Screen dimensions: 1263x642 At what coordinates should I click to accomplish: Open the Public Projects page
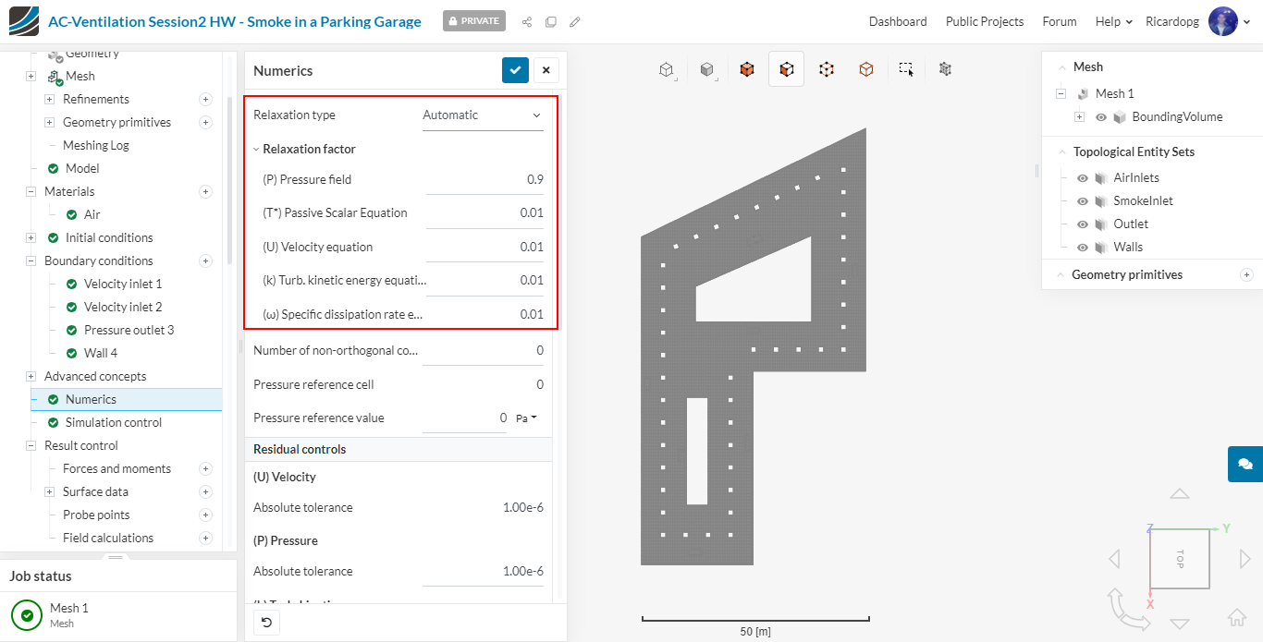pyautogui.click(x=984, y=21)
